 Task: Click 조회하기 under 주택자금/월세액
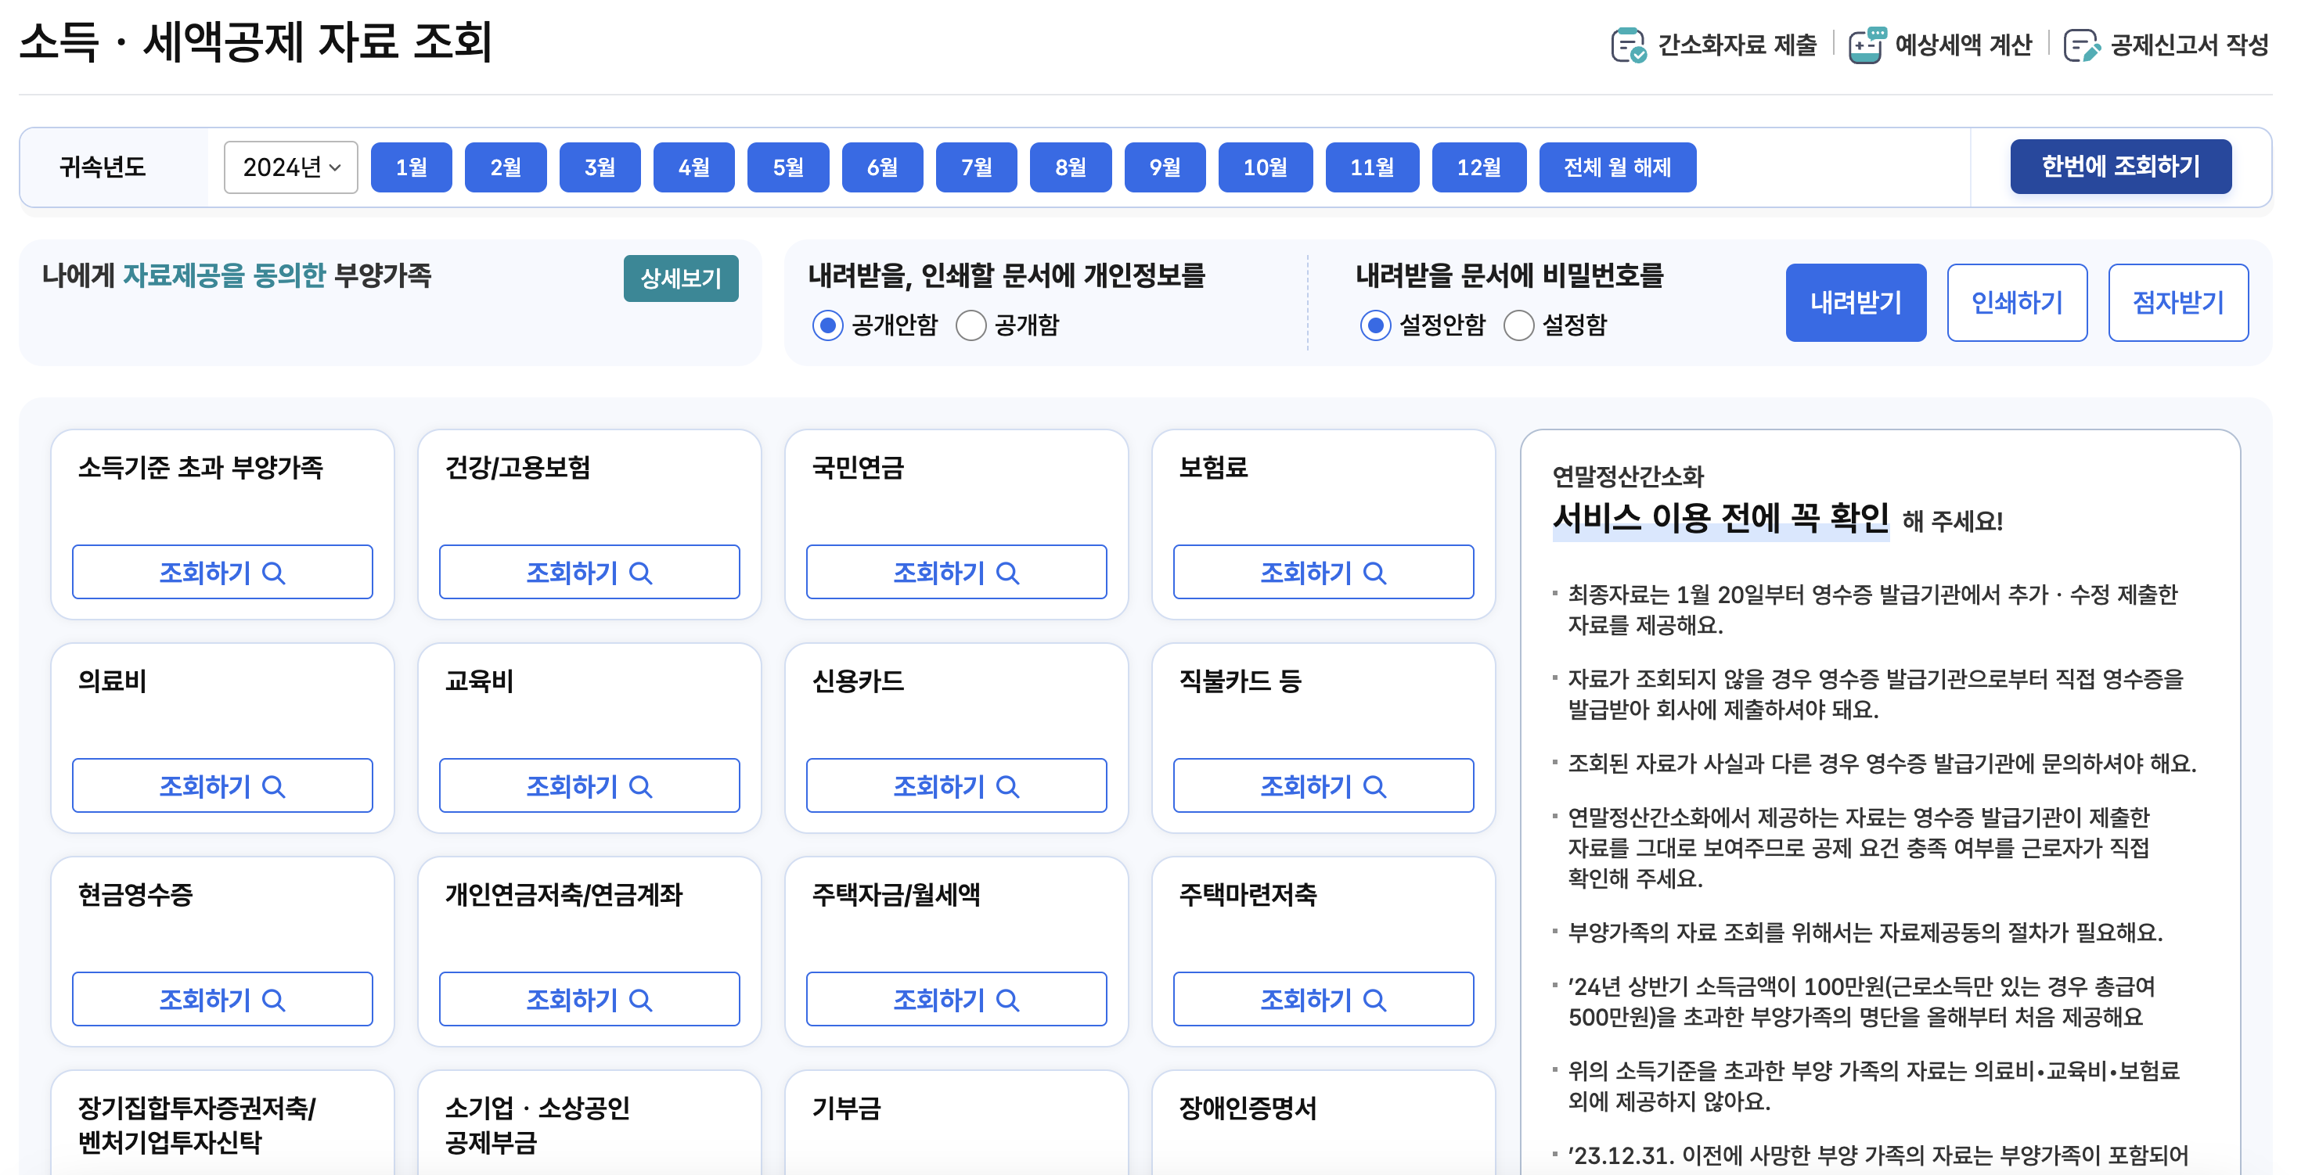click(x=956, y=999)
